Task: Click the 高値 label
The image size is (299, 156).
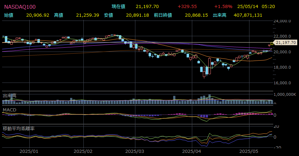Action: point(59,15)
